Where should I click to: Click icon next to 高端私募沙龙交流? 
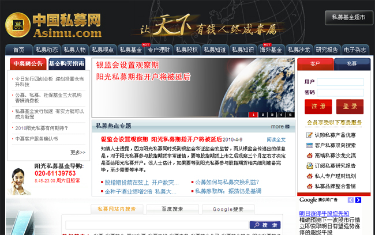[309, 156]
